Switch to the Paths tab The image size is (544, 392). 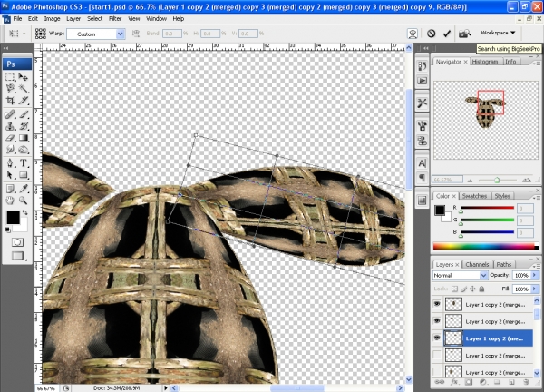(x=504, y=265)
